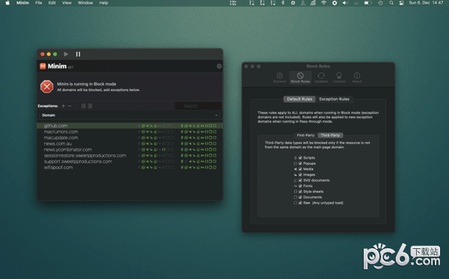Open the Window menu
Screen dimensions: 449x279
coord(85,3)
